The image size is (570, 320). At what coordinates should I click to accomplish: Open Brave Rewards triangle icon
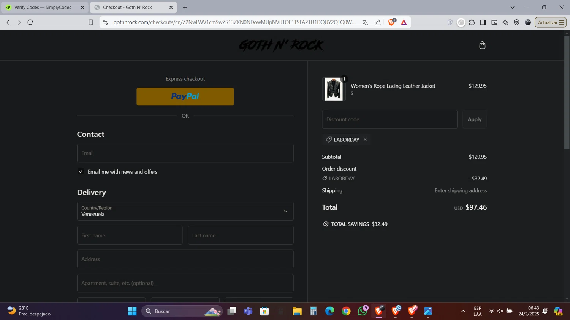click(x=404, y=22)
